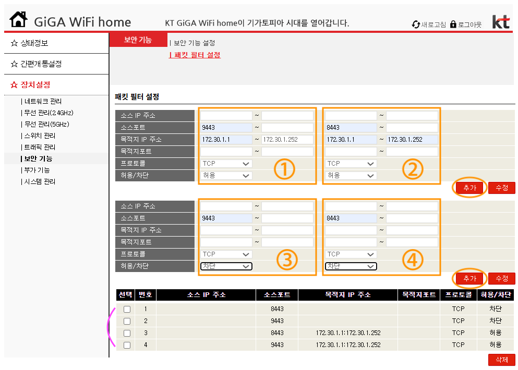Open protocol TCP dropdown in section 4

[x=351, y=254]
